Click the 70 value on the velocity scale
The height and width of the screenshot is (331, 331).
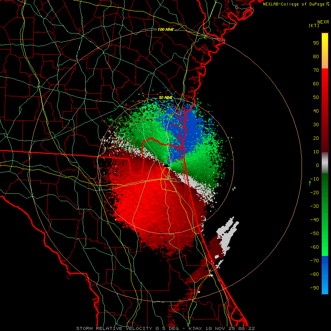coord(316,70)
